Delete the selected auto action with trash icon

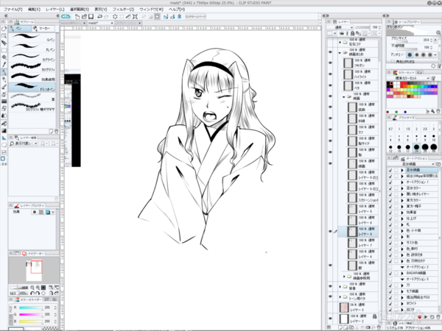pyautogui.click(x=438, y=317)
